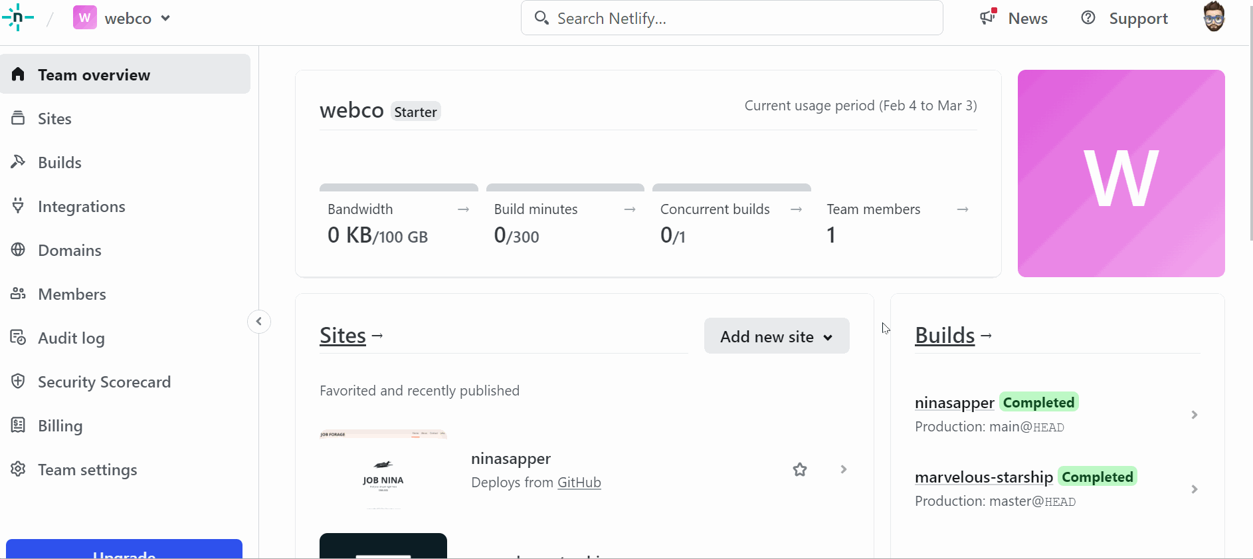This screenshot has width=1253, height=559.
Task: Click the "Current usage period (Feb 4 to Mar 3)" text
Action: [860, 106]
